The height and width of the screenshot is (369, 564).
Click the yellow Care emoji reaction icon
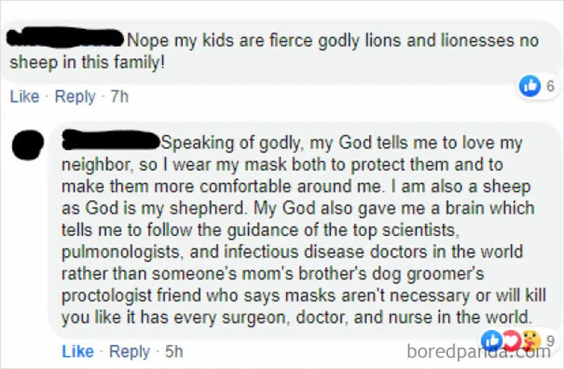pyautogui.click(x=531, y=341)
